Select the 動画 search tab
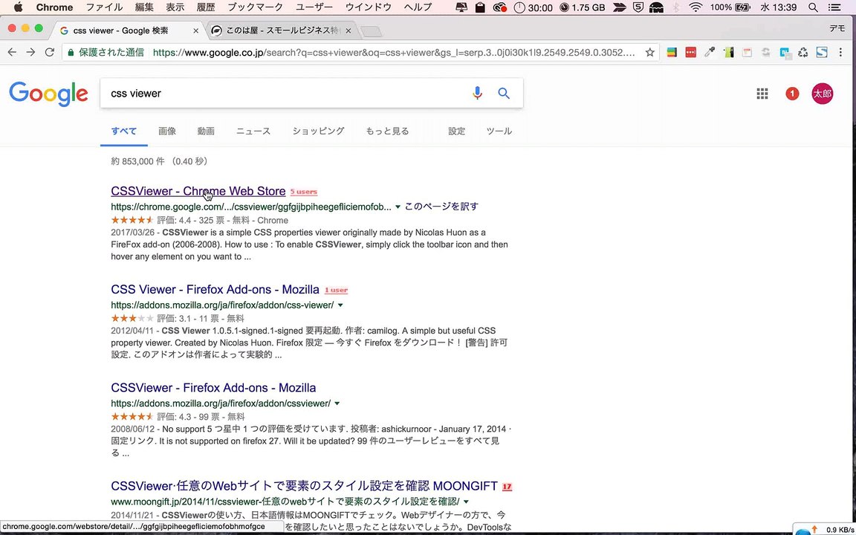 point(206,131)
